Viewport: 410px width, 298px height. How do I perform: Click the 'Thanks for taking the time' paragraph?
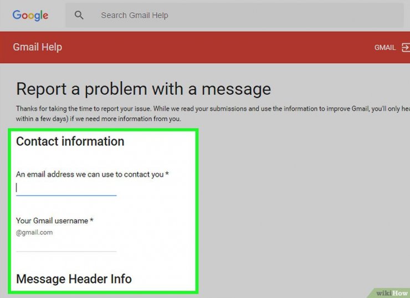(x=213, y=114)
